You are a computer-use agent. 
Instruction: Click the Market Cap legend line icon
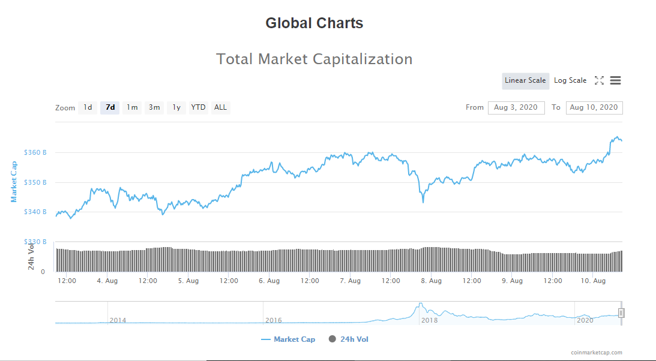(266, 339)
